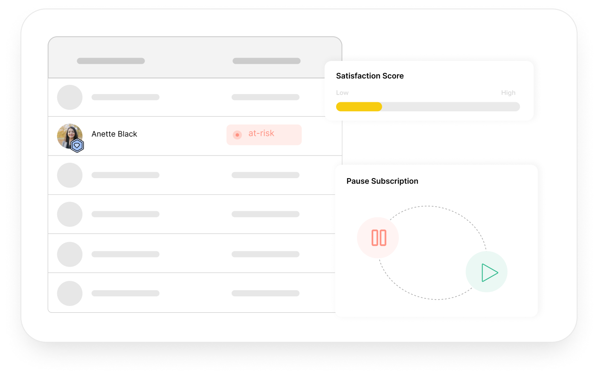
Task: Open the Anette Black customer name
Action: (114, 134)
